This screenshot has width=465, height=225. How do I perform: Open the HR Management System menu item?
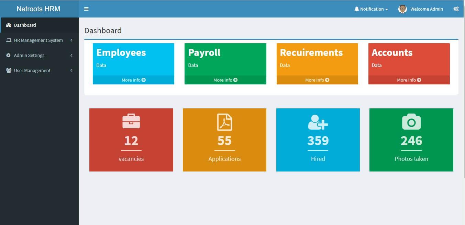[x=40, y=40]
